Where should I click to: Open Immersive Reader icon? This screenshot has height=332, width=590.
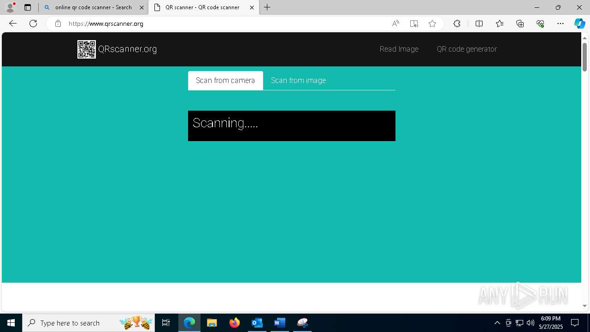[414, 24]
